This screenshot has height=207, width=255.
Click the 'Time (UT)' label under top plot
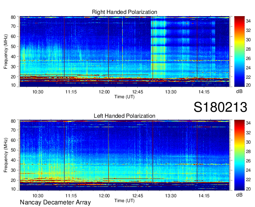pos(124,97)
